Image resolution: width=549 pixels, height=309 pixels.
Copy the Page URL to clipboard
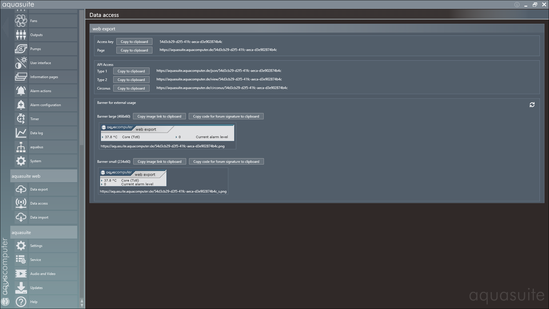[134, 50]
